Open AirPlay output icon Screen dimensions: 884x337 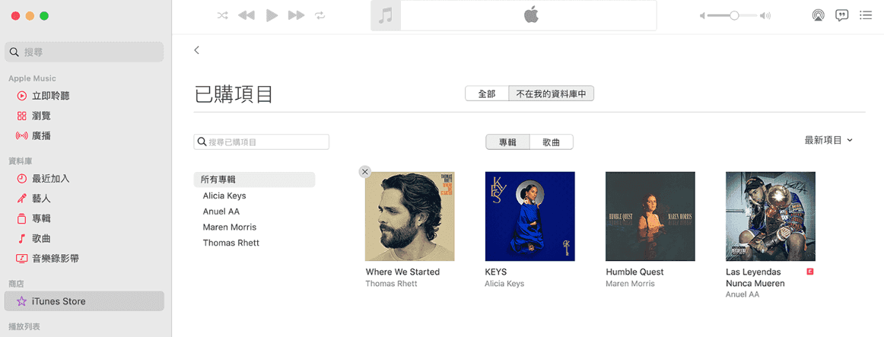point(818,16)
